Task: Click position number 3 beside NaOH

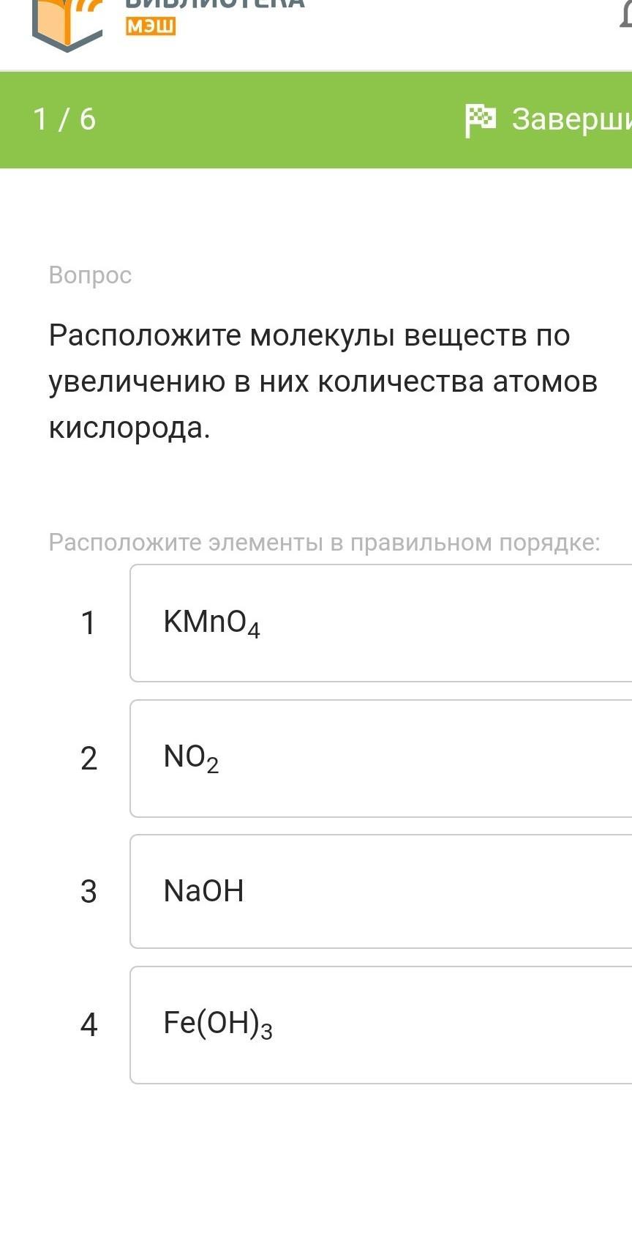Action: click(x=89, y=891)
